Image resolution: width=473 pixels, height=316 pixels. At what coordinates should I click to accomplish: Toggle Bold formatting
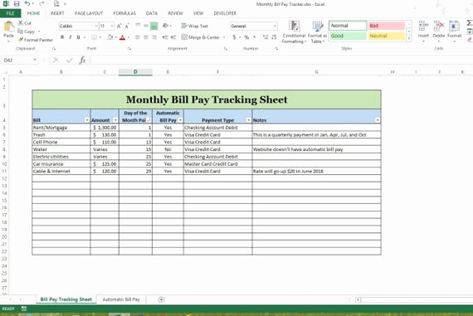[x=62, y=37]
